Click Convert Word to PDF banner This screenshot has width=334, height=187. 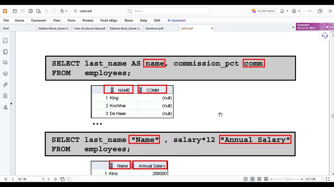315,26
